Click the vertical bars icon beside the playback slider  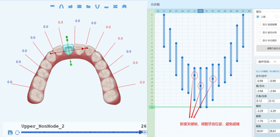10,133
